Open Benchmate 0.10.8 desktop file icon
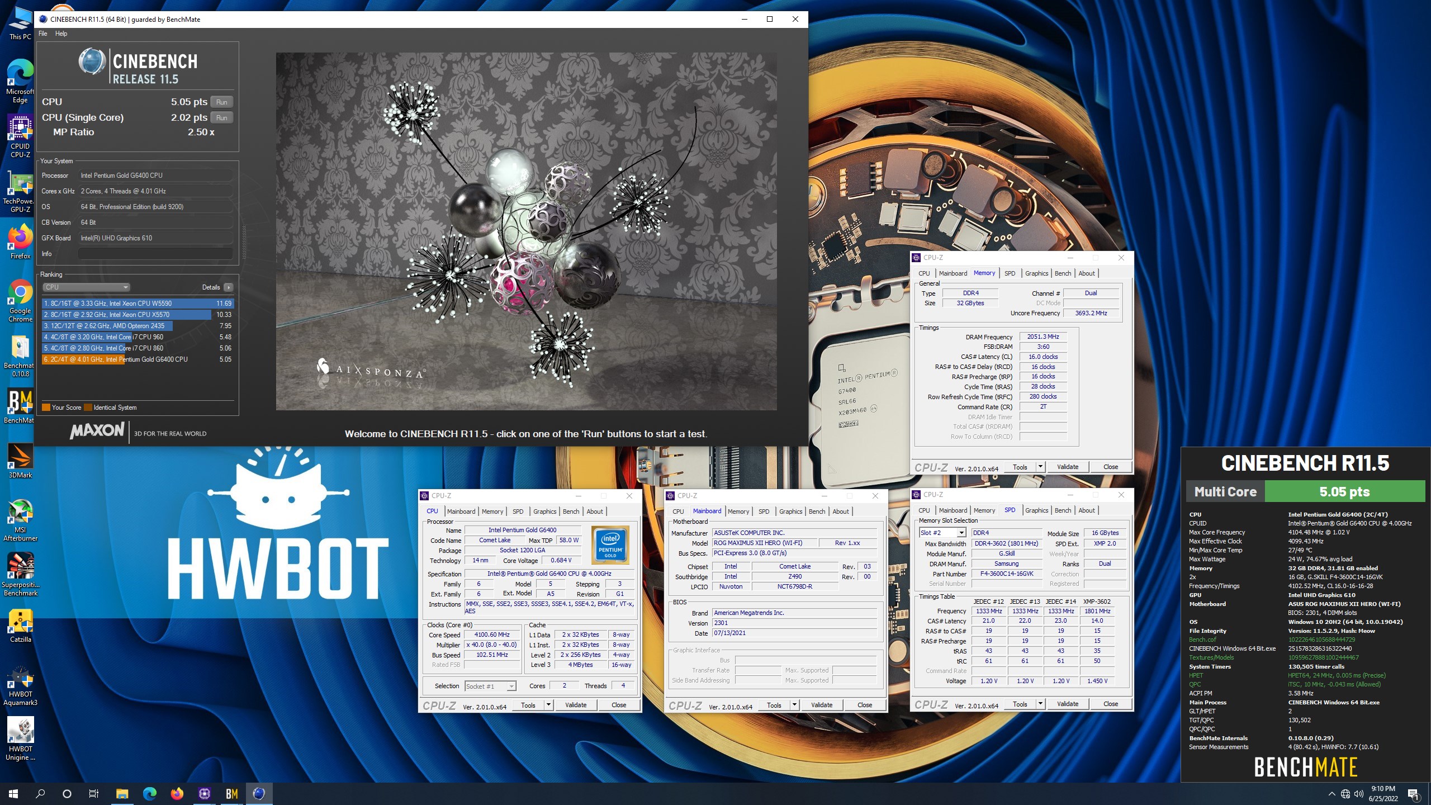 pyautogui.click(x=20, y=356)
